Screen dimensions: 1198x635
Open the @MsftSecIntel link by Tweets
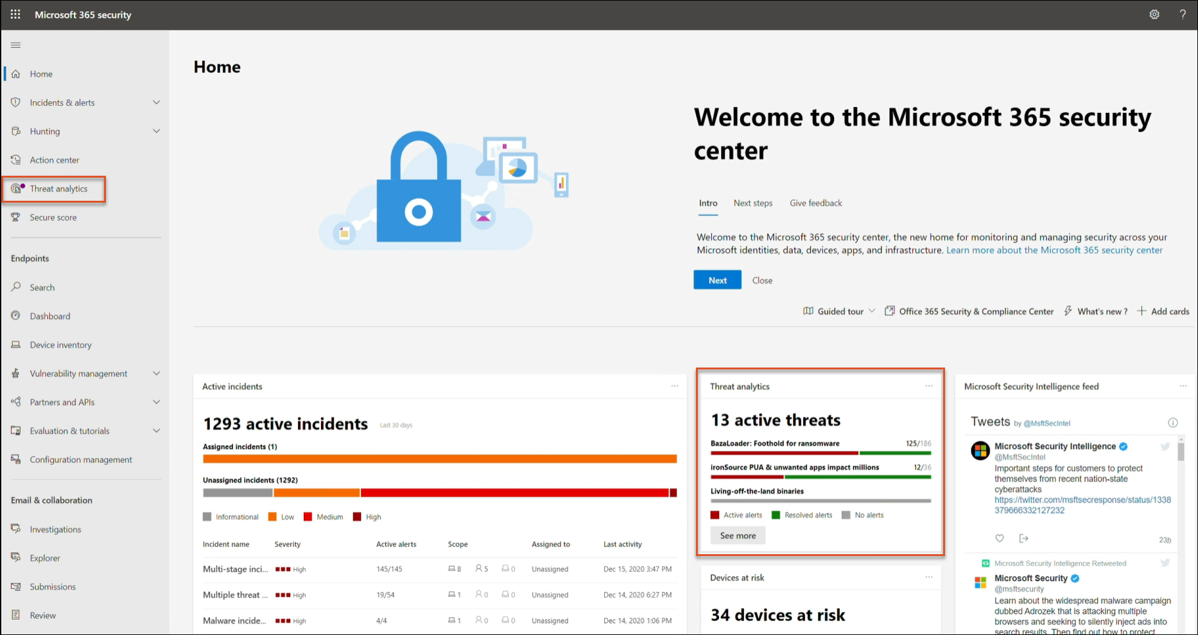pos(1046,423)
